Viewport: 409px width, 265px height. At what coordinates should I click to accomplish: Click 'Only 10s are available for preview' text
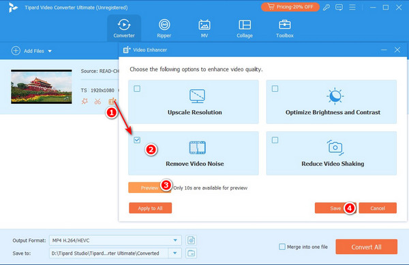[x=210, y=188]
